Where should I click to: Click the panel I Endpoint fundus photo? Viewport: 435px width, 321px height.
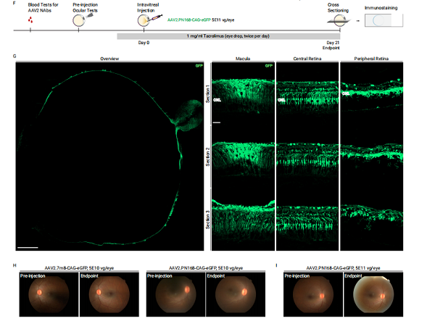[373, 294]
